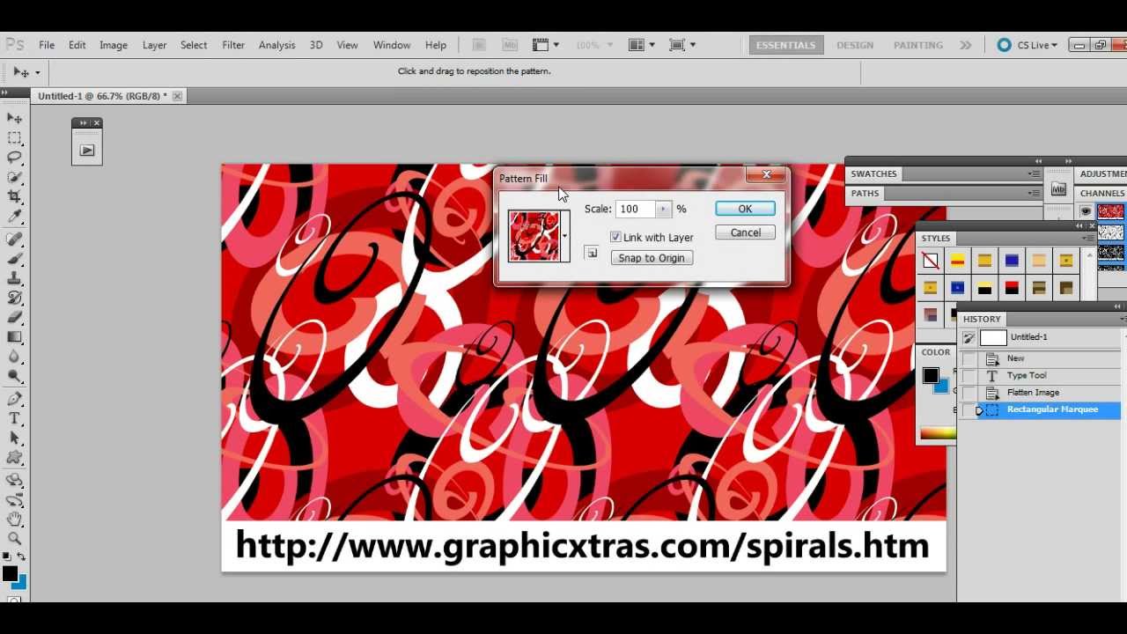
Task: Select the Clone Stamp tool
Action: [14, 277]
